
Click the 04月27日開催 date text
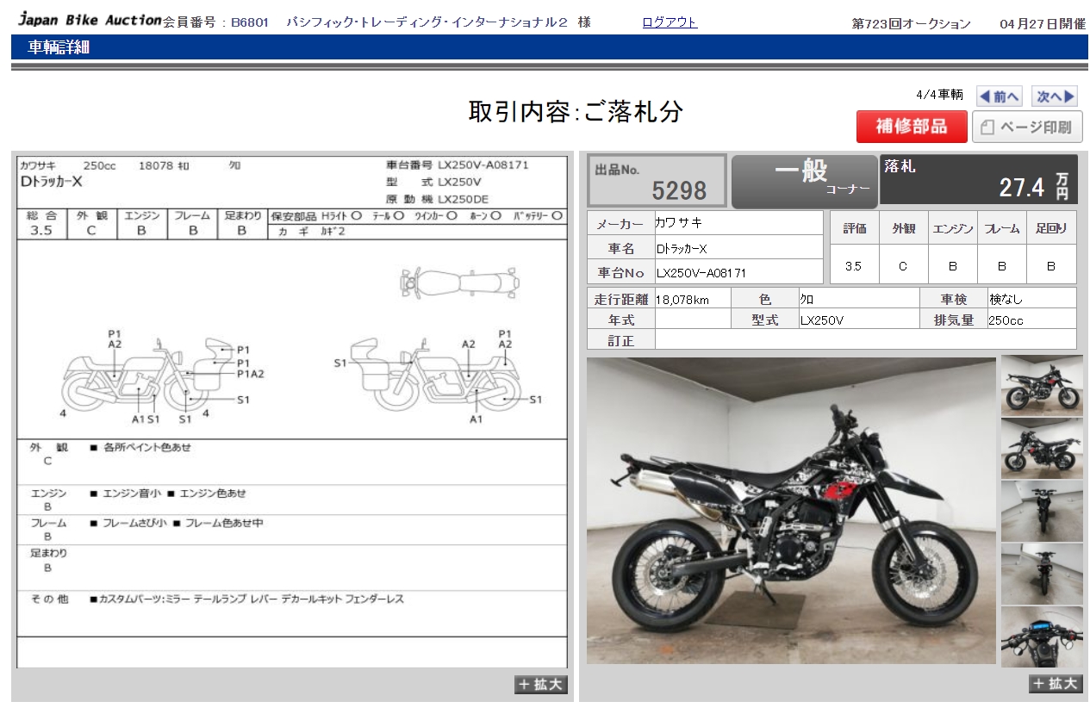(1043, 24)
